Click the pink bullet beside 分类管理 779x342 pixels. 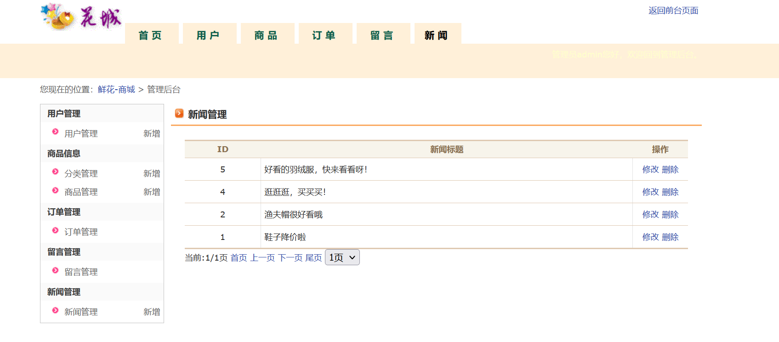pyautogui.click(x=55, y=172)
